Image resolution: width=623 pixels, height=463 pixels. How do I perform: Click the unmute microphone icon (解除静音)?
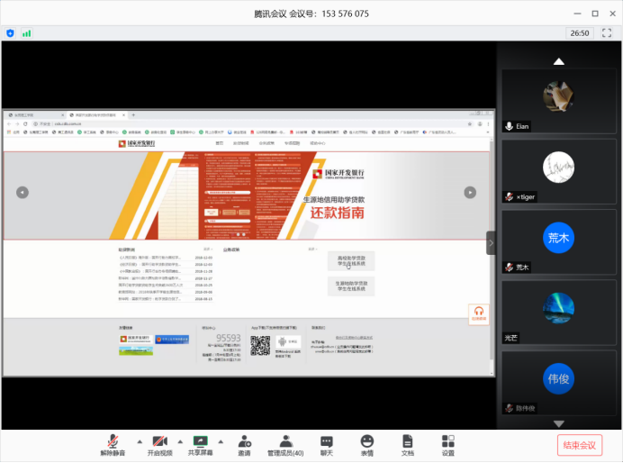[x=113, y=441]
